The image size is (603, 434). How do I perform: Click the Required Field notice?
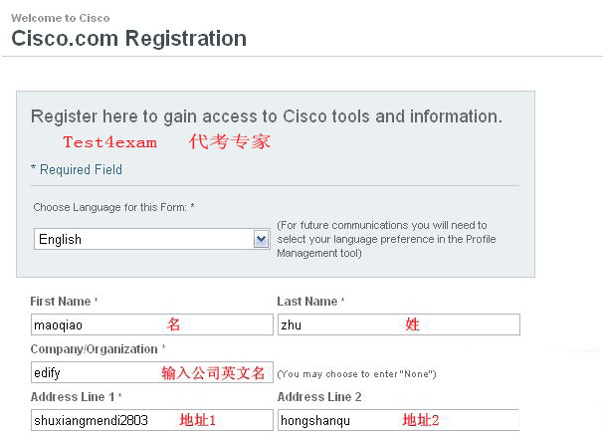pyautogui.click(x=77, y=169)
